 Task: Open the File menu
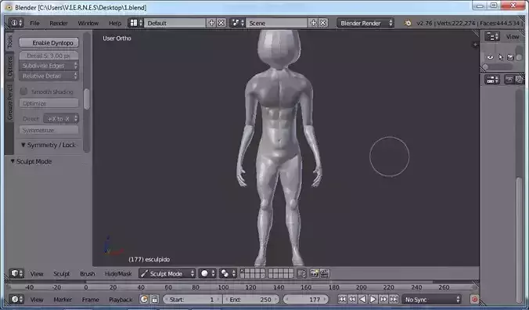tap(34, 23)
